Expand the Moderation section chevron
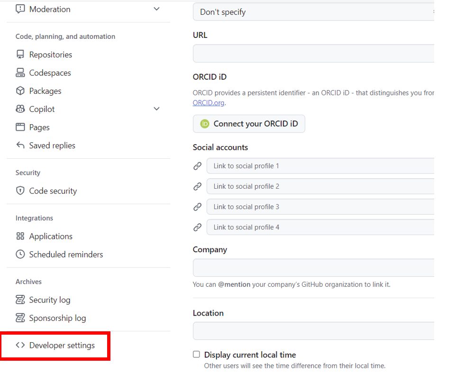 pos(156,9)
